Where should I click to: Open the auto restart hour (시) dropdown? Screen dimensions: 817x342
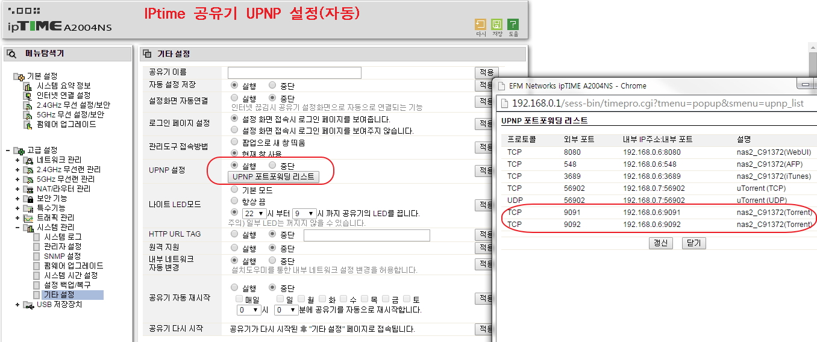coord(249,310)
